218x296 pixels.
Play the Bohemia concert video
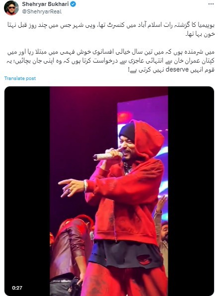click(x=109, y=191)
